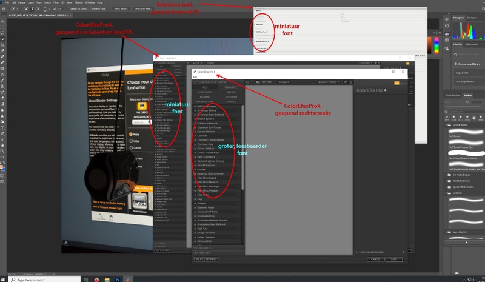
Task: Click the Help button in Color Efex Pro
Action: [198, 260]
